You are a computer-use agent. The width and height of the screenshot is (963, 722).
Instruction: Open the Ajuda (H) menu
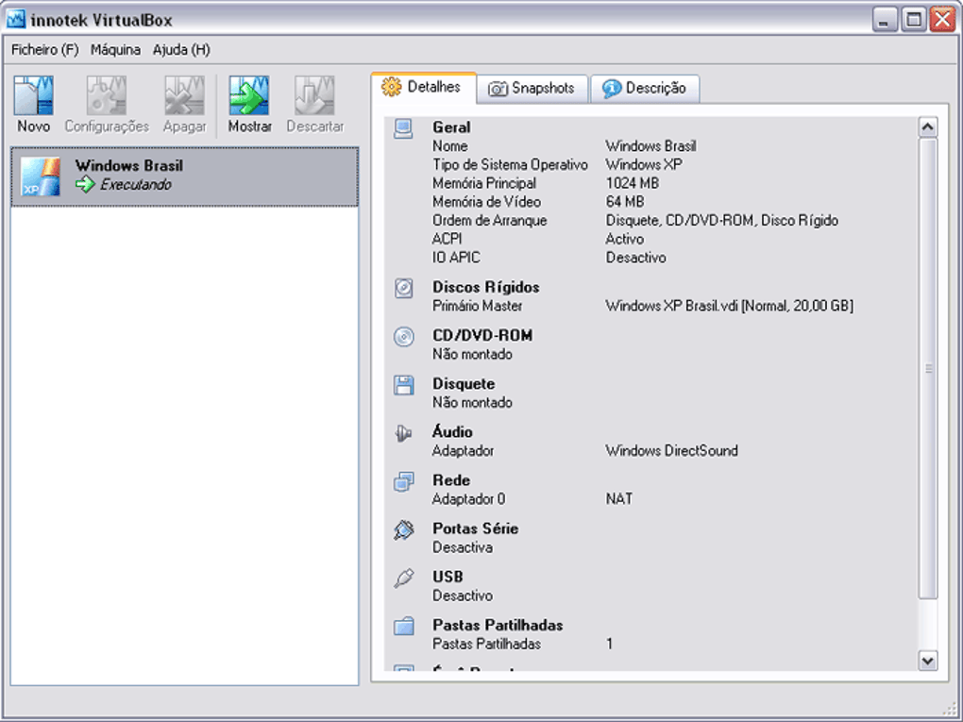pos(181,50)
